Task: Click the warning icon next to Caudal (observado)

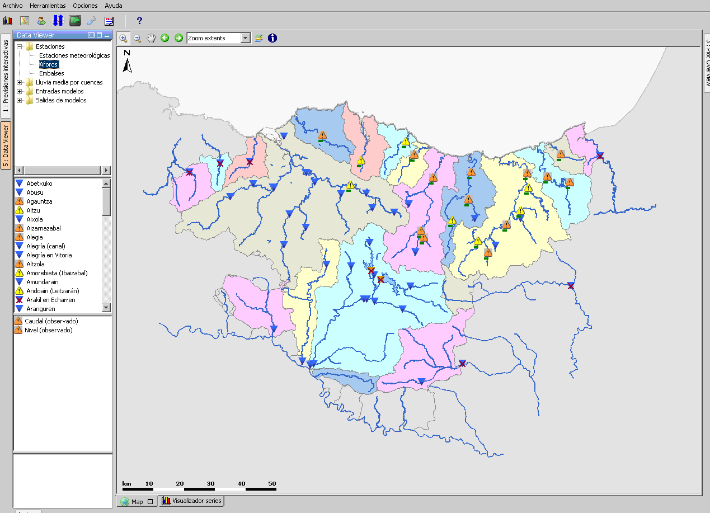Action: [18, 321]
